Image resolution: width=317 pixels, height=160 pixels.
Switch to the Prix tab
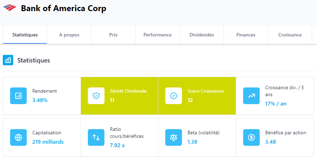pos(114,35)
